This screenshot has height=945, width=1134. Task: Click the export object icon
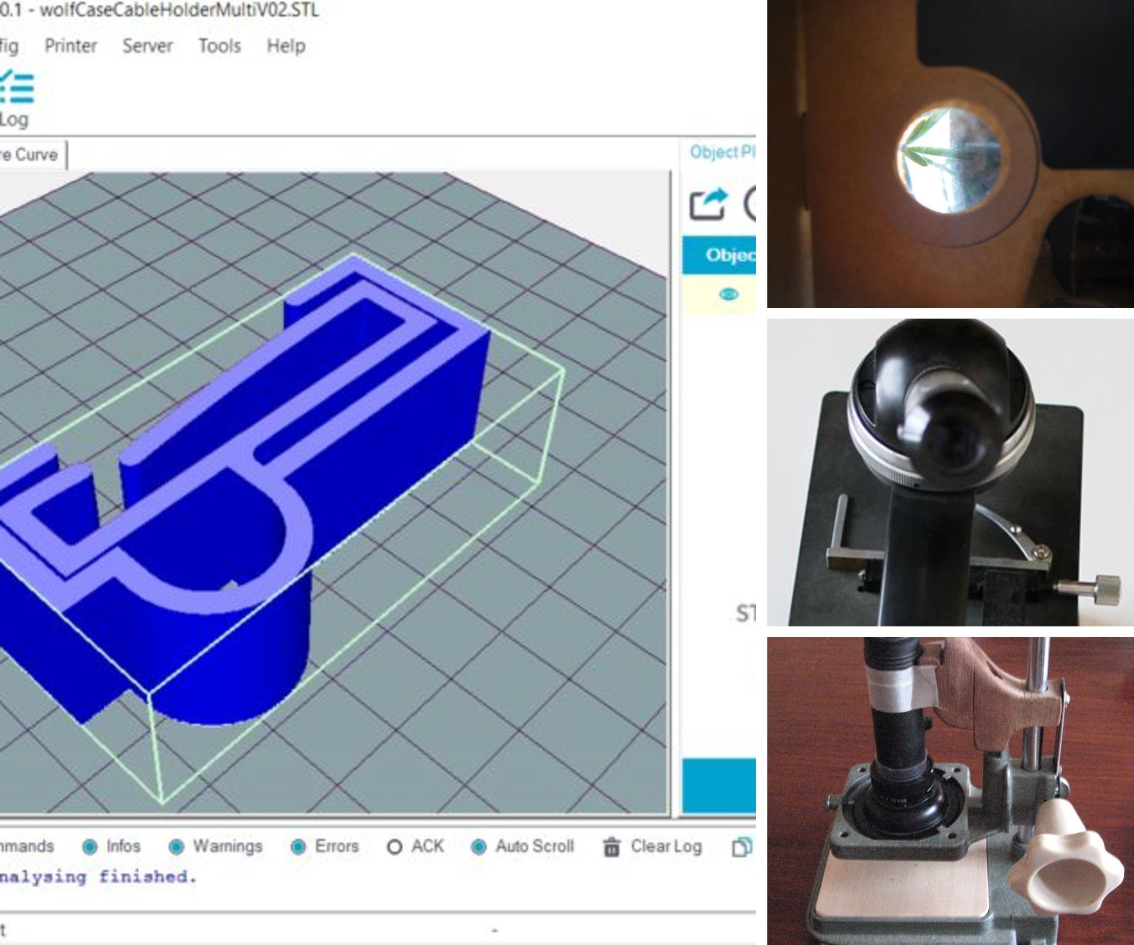click(708, 204)
